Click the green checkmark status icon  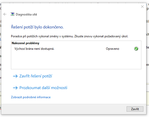pos(136,49)
